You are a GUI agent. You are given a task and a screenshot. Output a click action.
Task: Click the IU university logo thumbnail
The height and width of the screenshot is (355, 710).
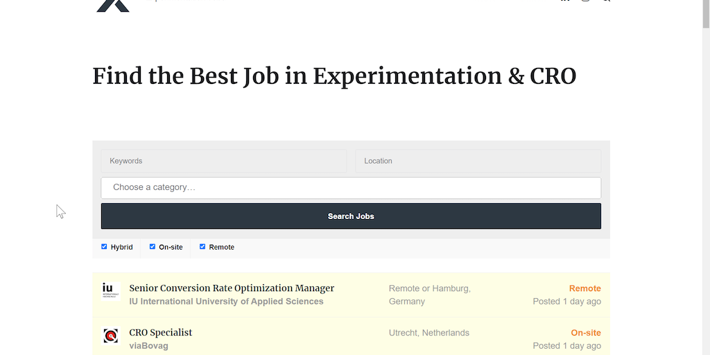(111, 290)
